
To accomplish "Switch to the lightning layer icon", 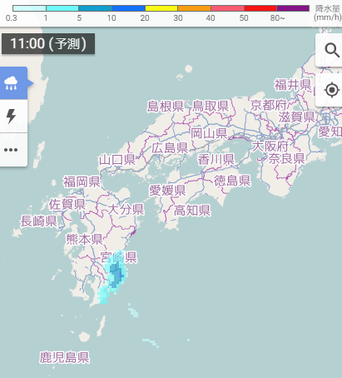I will 11,116.
